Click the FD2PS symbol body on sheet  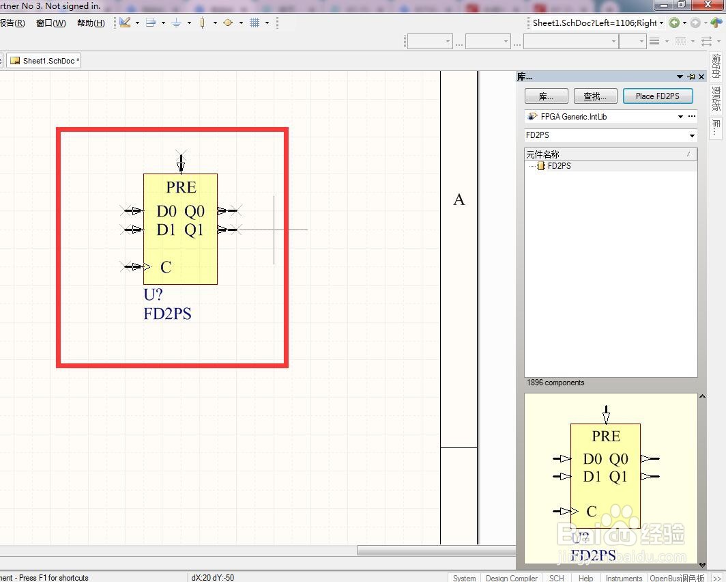click(x=180, y=229)
